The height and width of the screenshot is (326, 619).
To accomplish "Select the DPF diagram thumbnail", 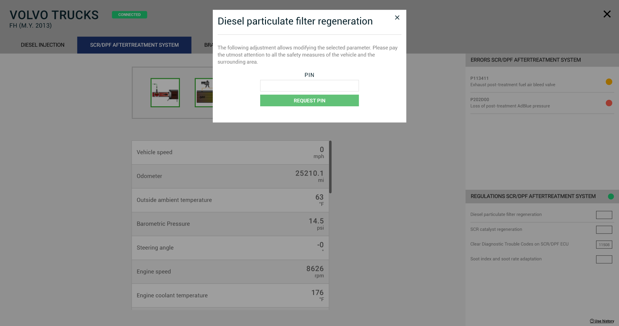I will pos(204,93).
